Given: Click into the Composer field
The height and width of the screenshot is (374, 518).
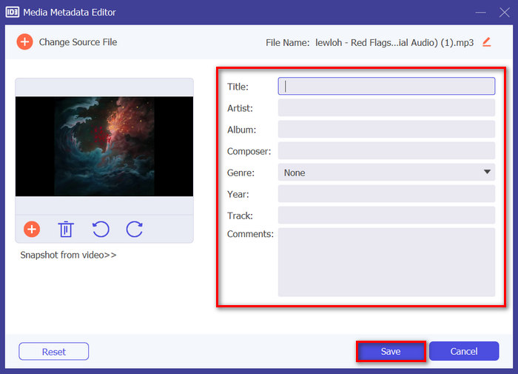Looking at the screenshot, I should click(386, 151).
